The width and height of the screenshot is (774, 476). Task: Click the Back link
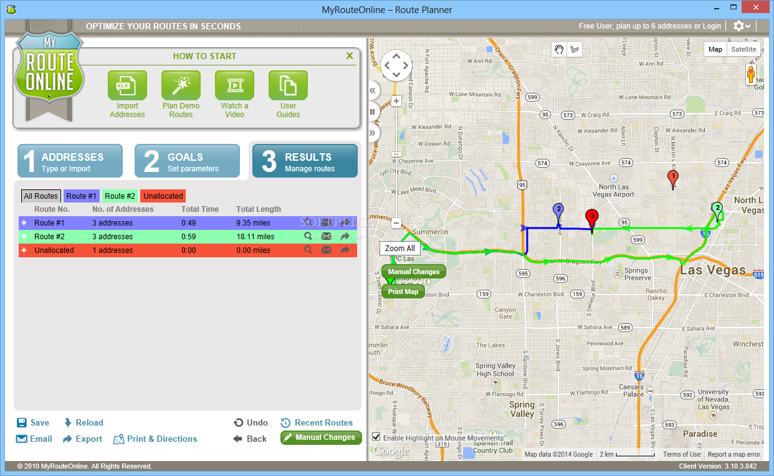250,439
